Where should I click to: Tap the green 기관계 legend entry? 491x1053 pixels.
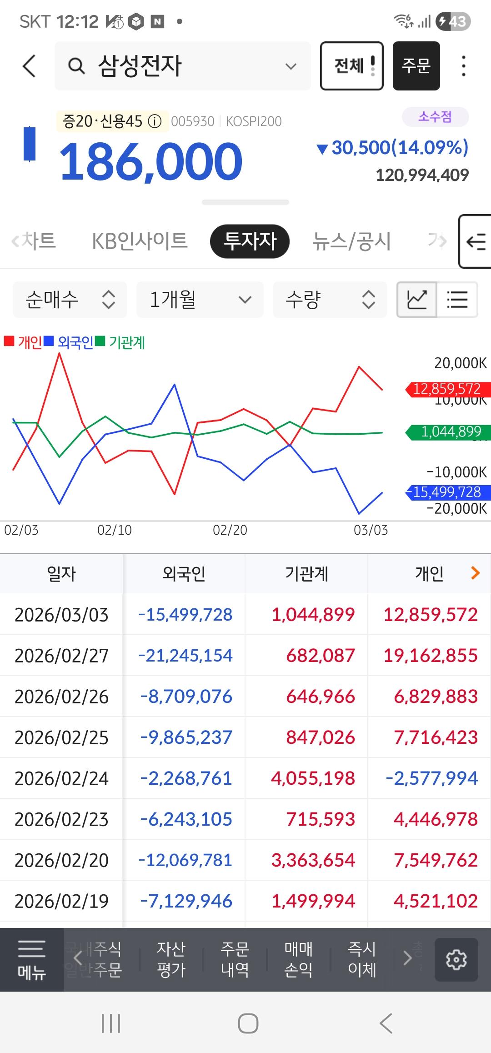click(x=120, y=342)
